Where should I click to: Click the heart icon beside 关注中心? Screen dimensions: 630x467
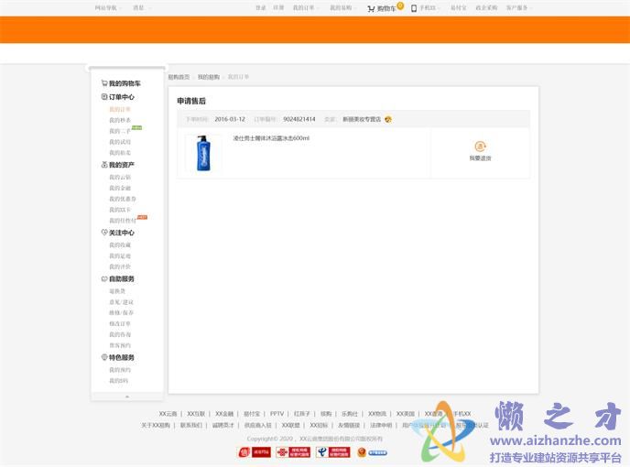pos(104,233)
